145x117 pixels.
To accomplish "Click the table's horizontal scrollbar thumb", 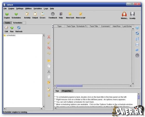I will coord(69,86).
